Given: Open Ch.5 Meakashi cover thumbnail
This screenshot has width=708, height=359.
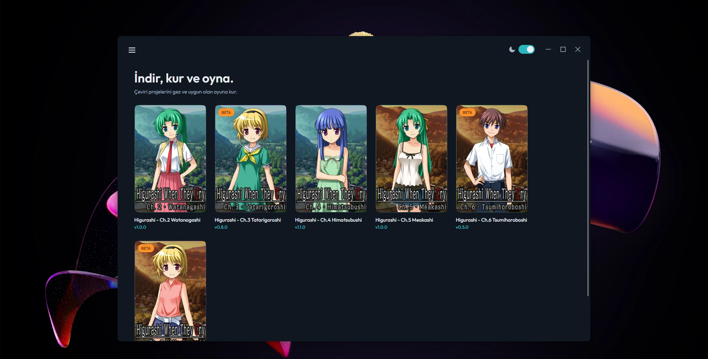Looking at the screenshot, I should point(412,159).
